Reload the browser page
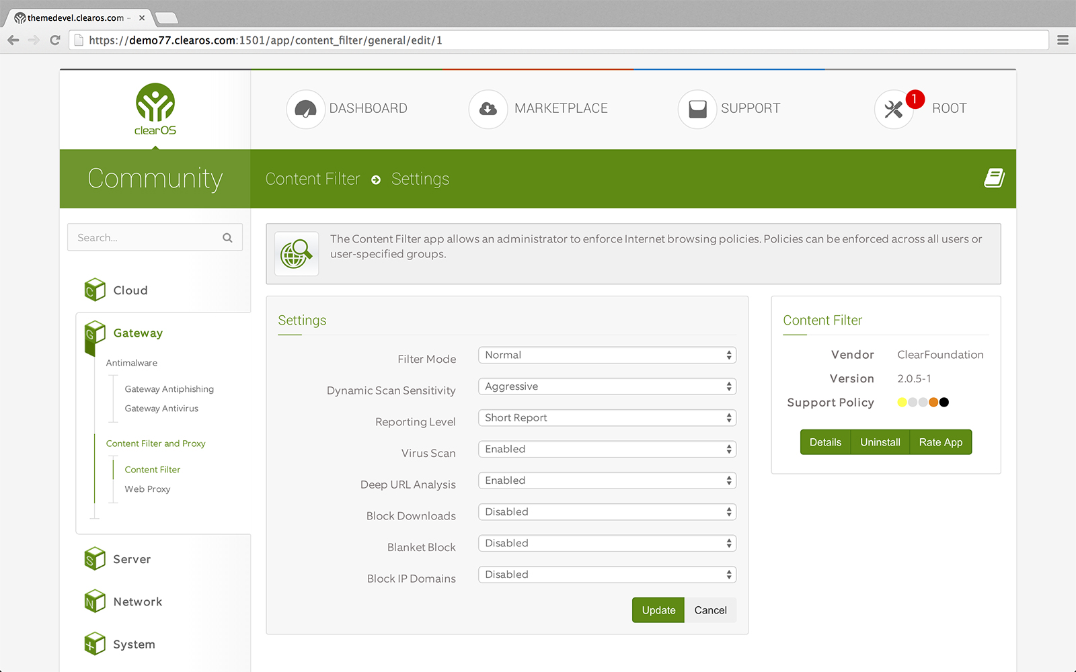This screenshot has width=1076, height=672. click(55, 40)
